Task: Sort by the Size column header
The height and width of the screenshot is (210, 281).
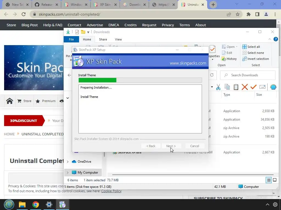Action: [x=259, y=95]
